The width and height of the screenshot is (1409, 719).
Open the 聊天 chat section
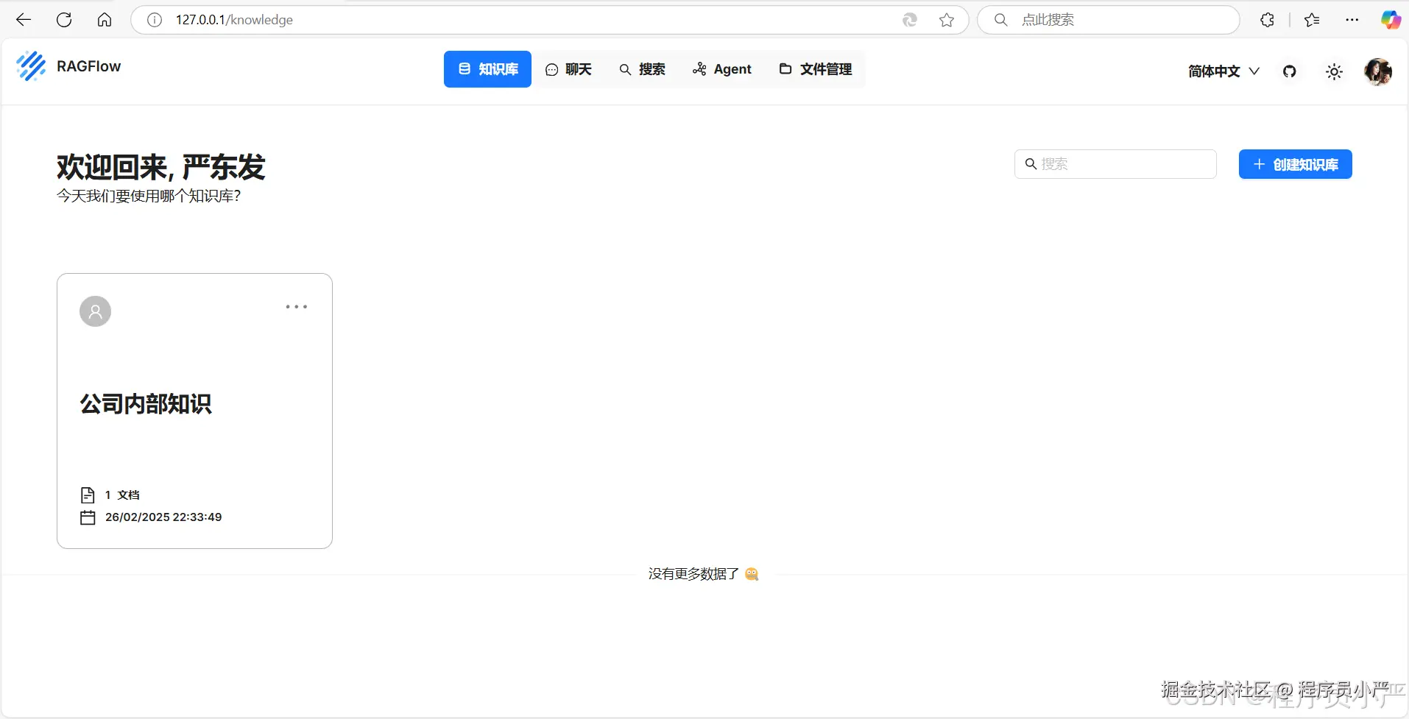(570, 68)
